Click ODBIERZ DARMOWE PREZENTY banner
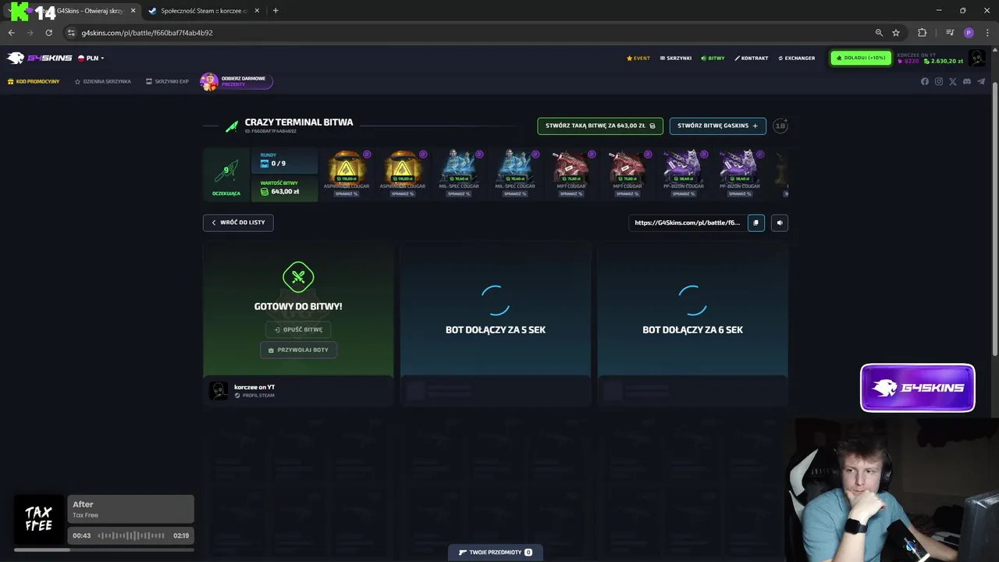The width and height of the screenshot is (999, 562). coord(236,81)
